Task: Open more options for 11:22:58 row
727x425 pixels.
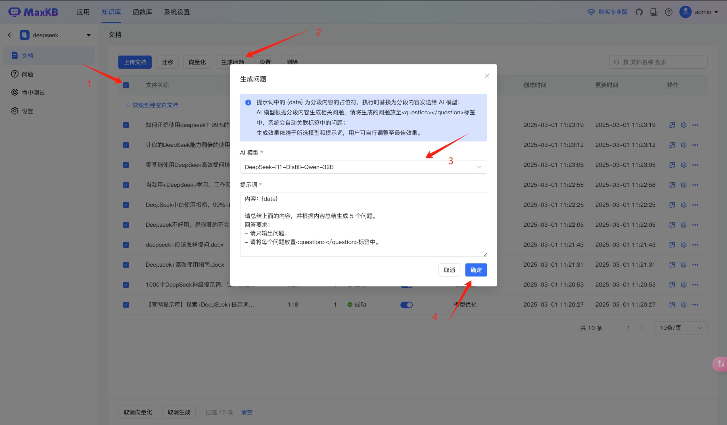Action: pyautogui.click(x=695, y=185)
